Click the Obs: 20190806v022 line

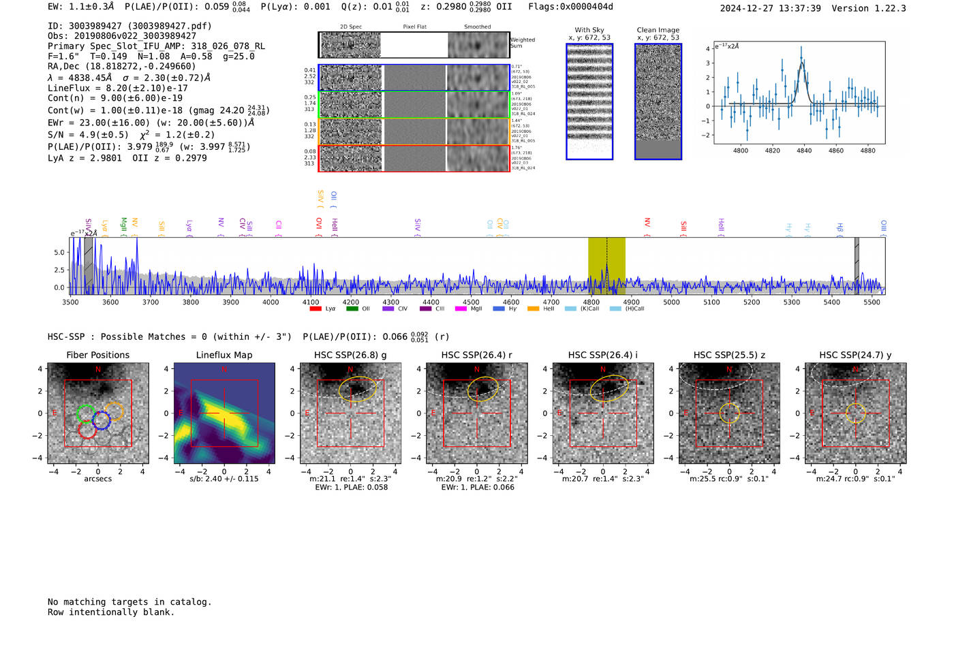click(x=122, y=35)
